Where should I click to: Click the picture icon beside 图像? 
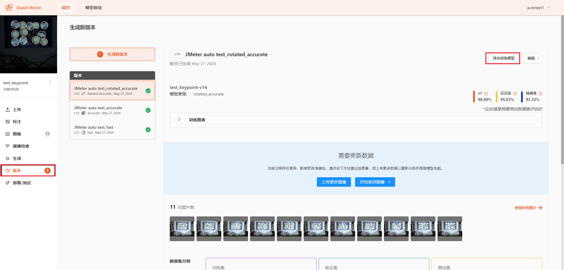pyautogui.click(x=8, y=134)
